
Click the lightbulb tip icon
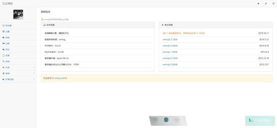click(x=42, y=19)
